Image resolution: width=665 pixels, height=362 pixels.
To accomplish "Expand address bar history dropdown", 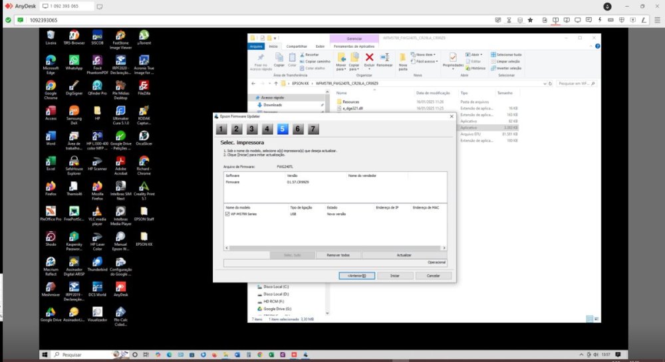I will coord(545,84).
